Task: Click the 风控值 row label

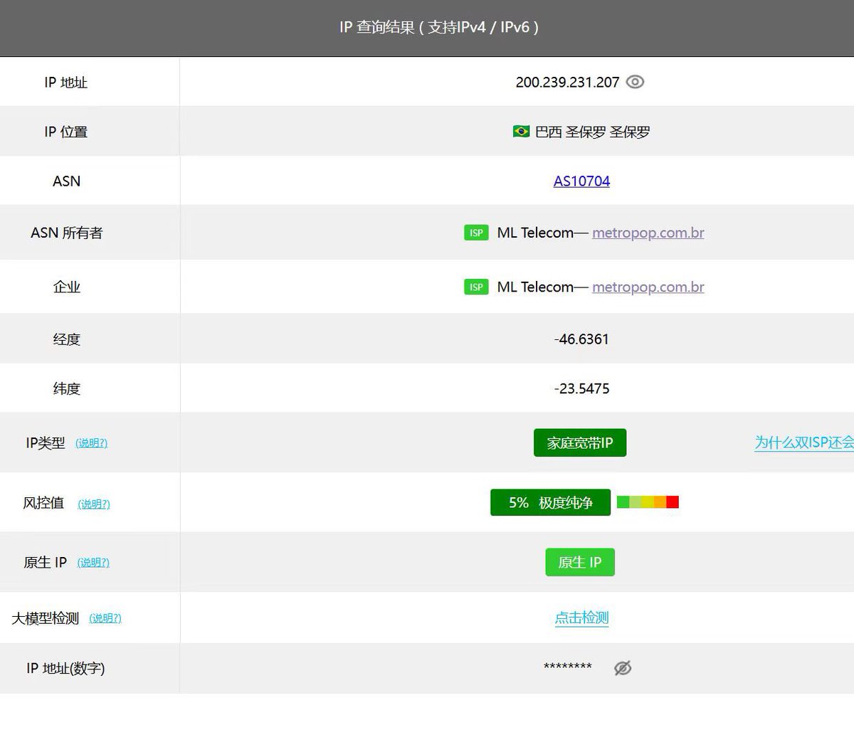Action: coord(43,503)
